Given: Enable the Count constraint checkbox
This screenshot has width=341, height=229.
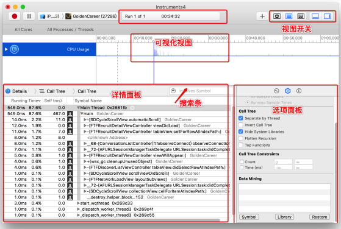Looking at the screenshot, I should 242,162.
